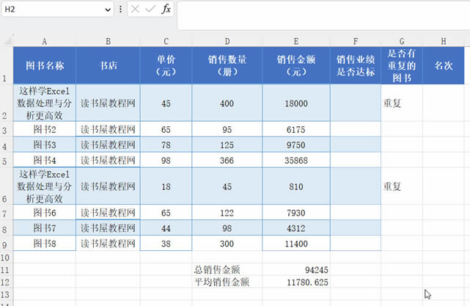
Task: Select column H header
Action: [444, 42]
